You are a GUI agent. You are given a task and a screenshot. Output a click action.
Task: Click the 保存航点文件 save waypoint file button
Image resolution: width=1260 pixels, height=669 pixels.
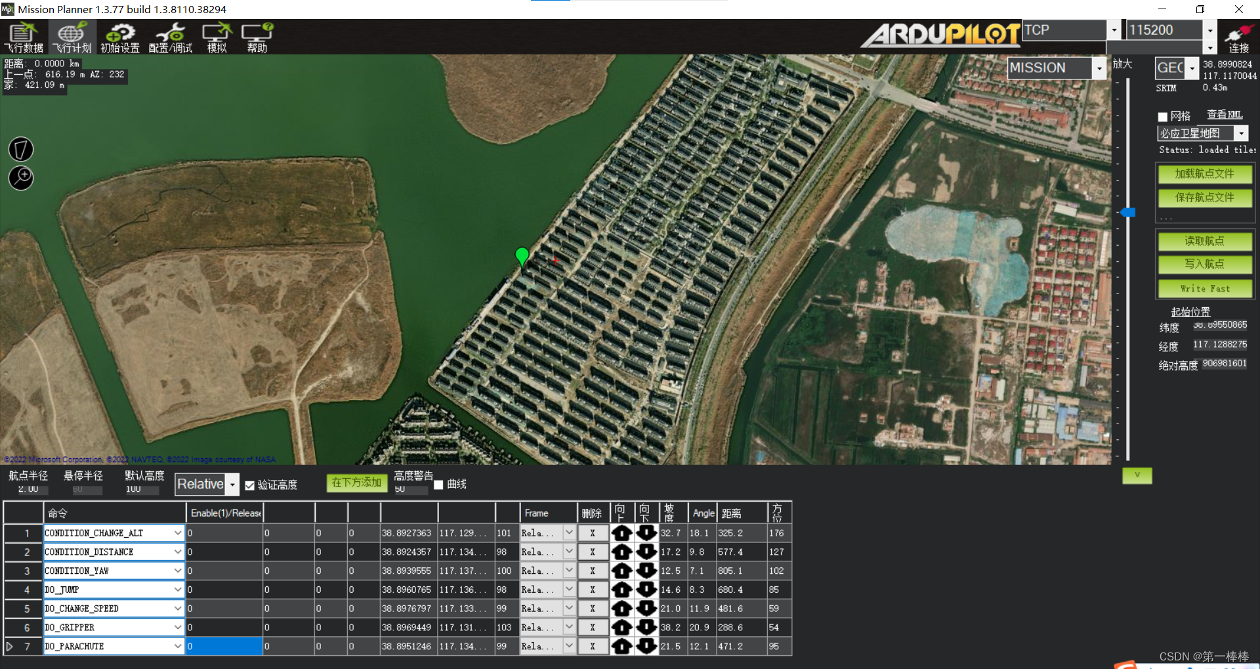coord(1205,198)
